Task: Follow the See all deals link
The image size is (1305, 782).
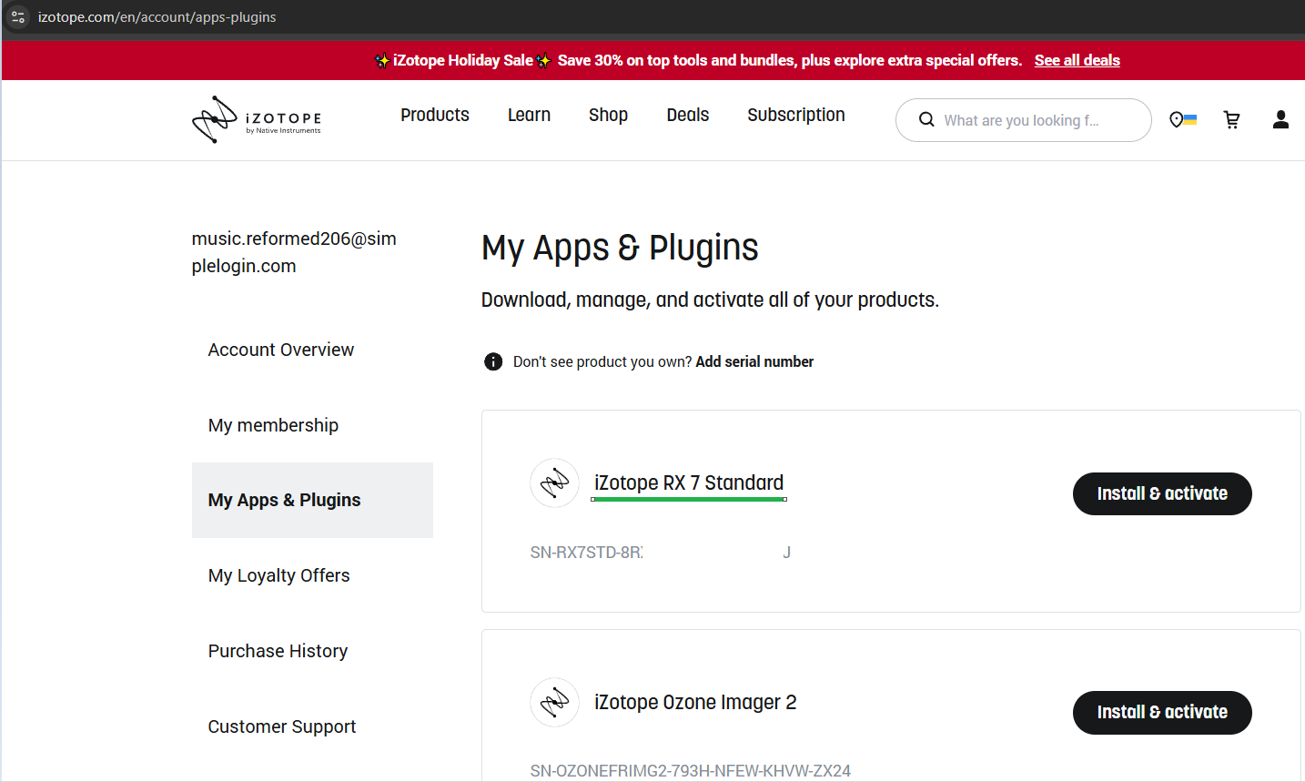Action: (1077, 60)
